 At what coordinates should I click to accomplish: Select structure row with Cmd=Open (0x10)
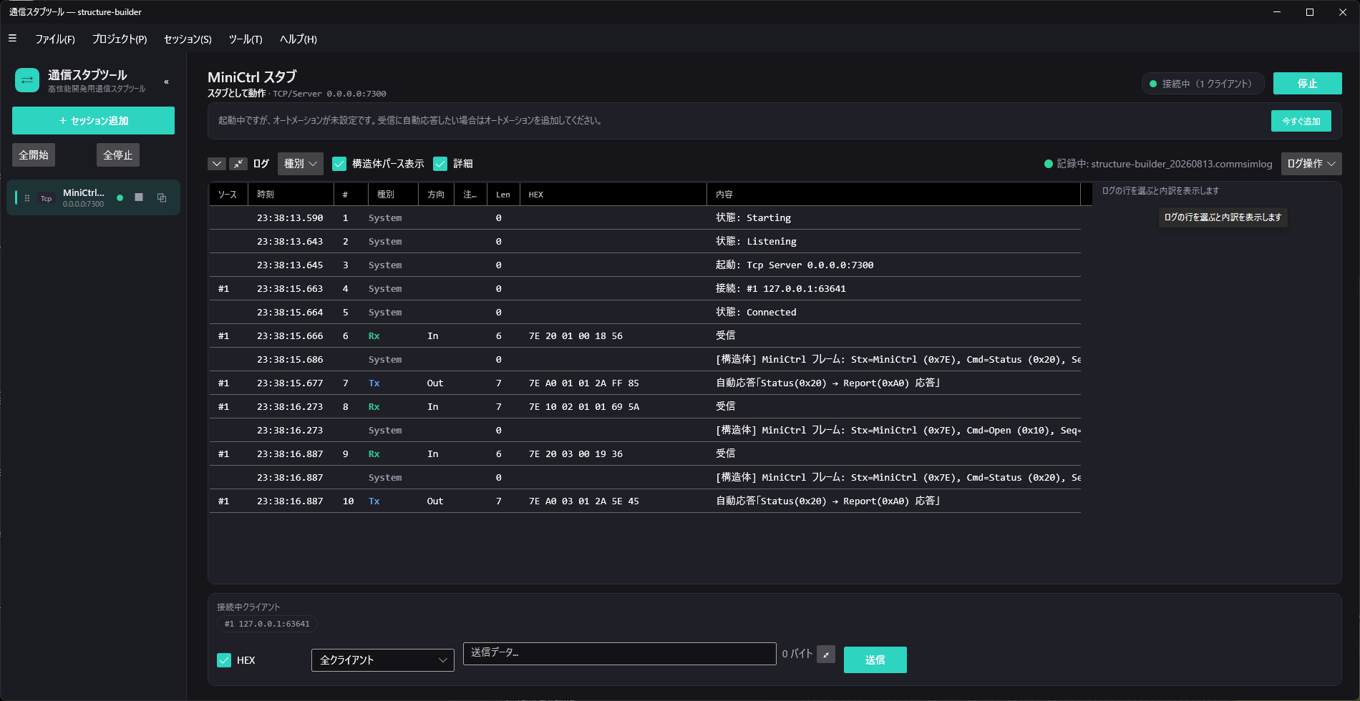645,430
